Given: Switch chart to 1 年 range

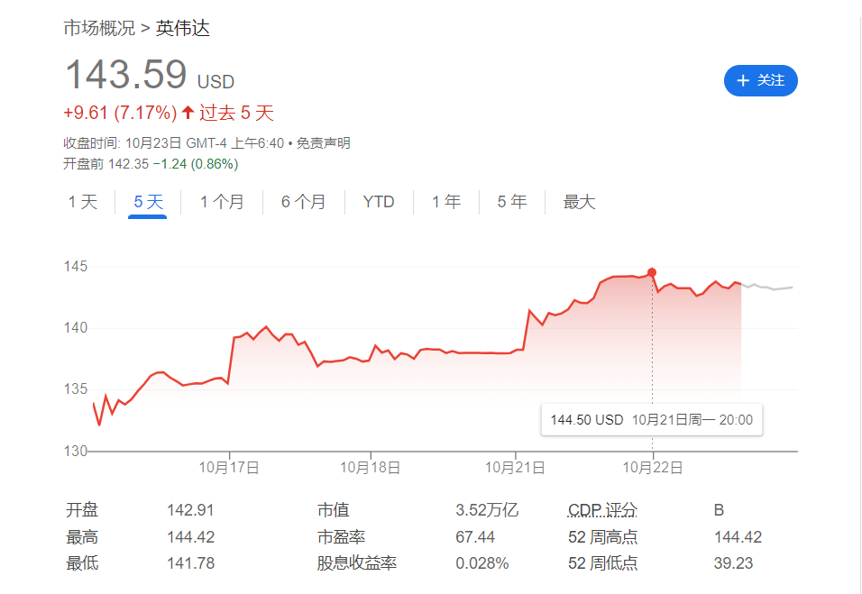Looking at the screenshot, I should 446,202.
